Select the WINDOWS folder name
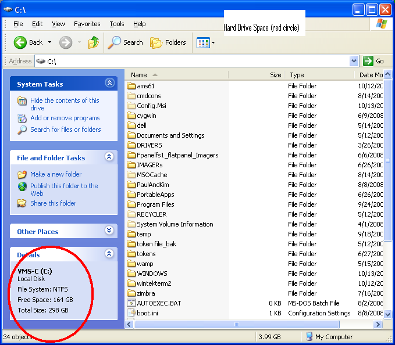Image resolution: width=395 pixels, height=345 pixels. coord(152,274)
